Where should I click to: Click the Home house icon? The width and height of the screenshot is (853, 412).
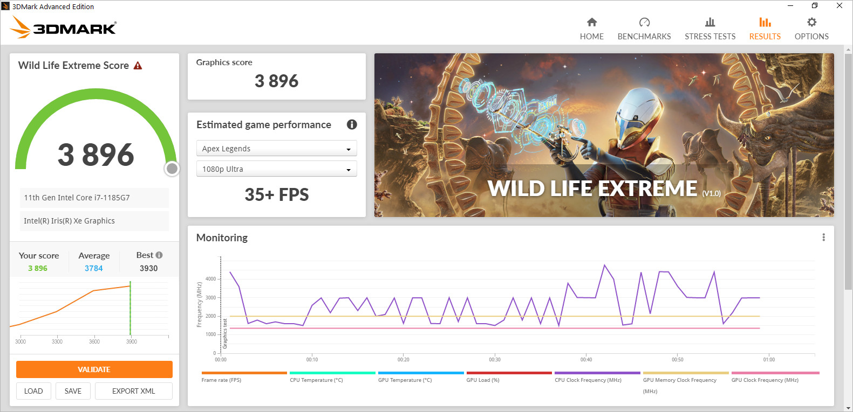(x=592, y=22)
